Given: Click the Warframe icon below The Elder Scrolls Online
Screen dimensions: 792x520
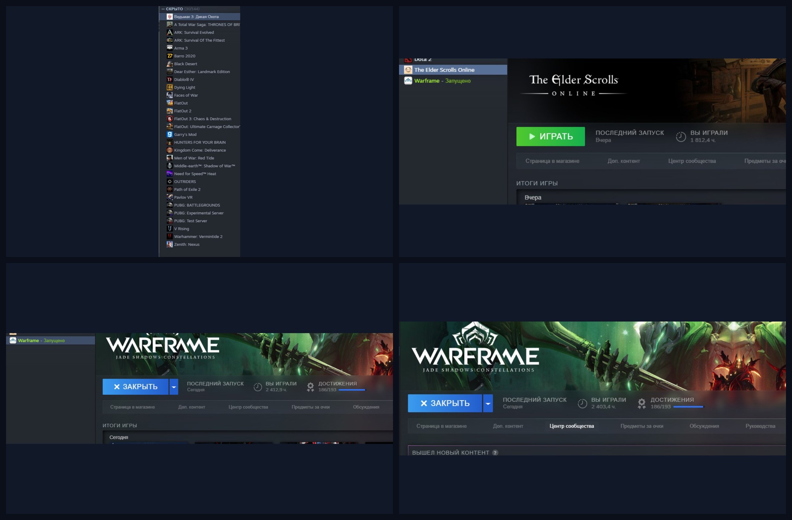Looking at the screenshot, I should tap(408, 81).
